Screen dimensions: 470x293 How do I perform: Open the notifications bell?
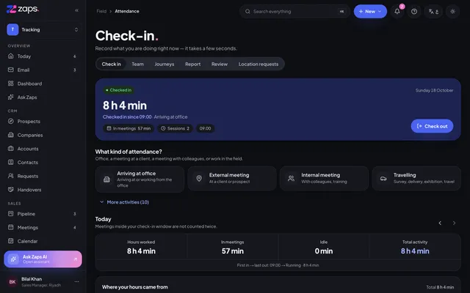397,12
